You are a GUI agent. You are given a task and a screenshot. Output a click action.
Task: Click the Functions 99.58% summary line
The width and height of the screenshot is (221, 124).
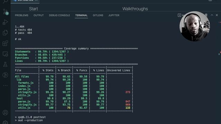[x=40, y=58]
